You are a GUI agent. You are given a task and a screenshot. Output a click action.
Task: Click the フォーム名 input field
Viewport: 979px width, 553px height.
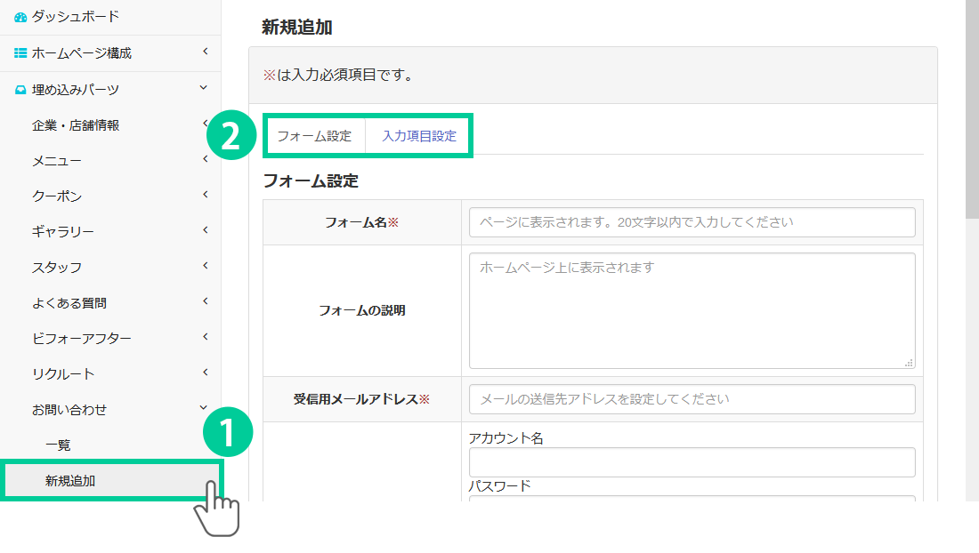(692, 222)
